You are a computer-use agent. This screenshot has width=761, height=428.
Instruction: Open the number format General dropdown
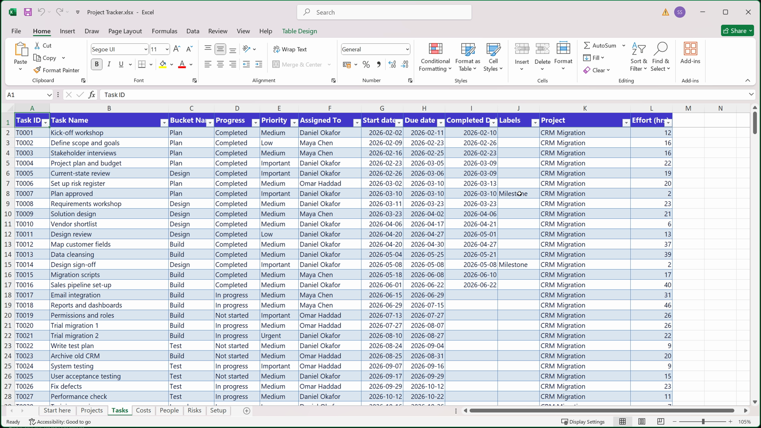[x=407, y=49]
